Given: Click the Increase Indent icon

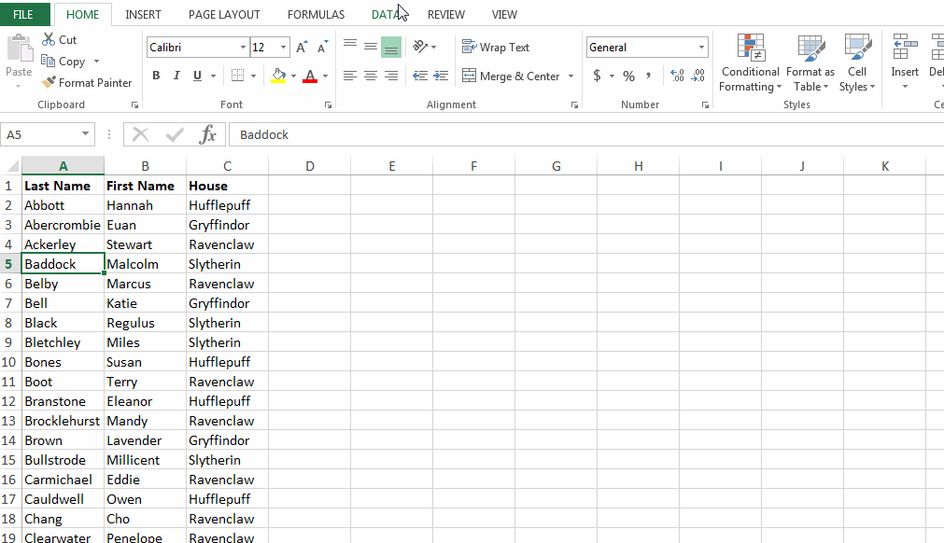Looking at the screenshot, I should (441, 77).
